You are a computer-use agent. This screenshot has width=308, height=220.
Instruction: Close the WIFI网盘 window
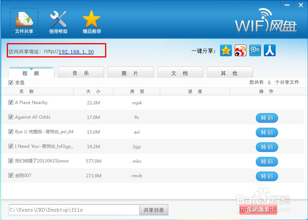pos(301,5)
